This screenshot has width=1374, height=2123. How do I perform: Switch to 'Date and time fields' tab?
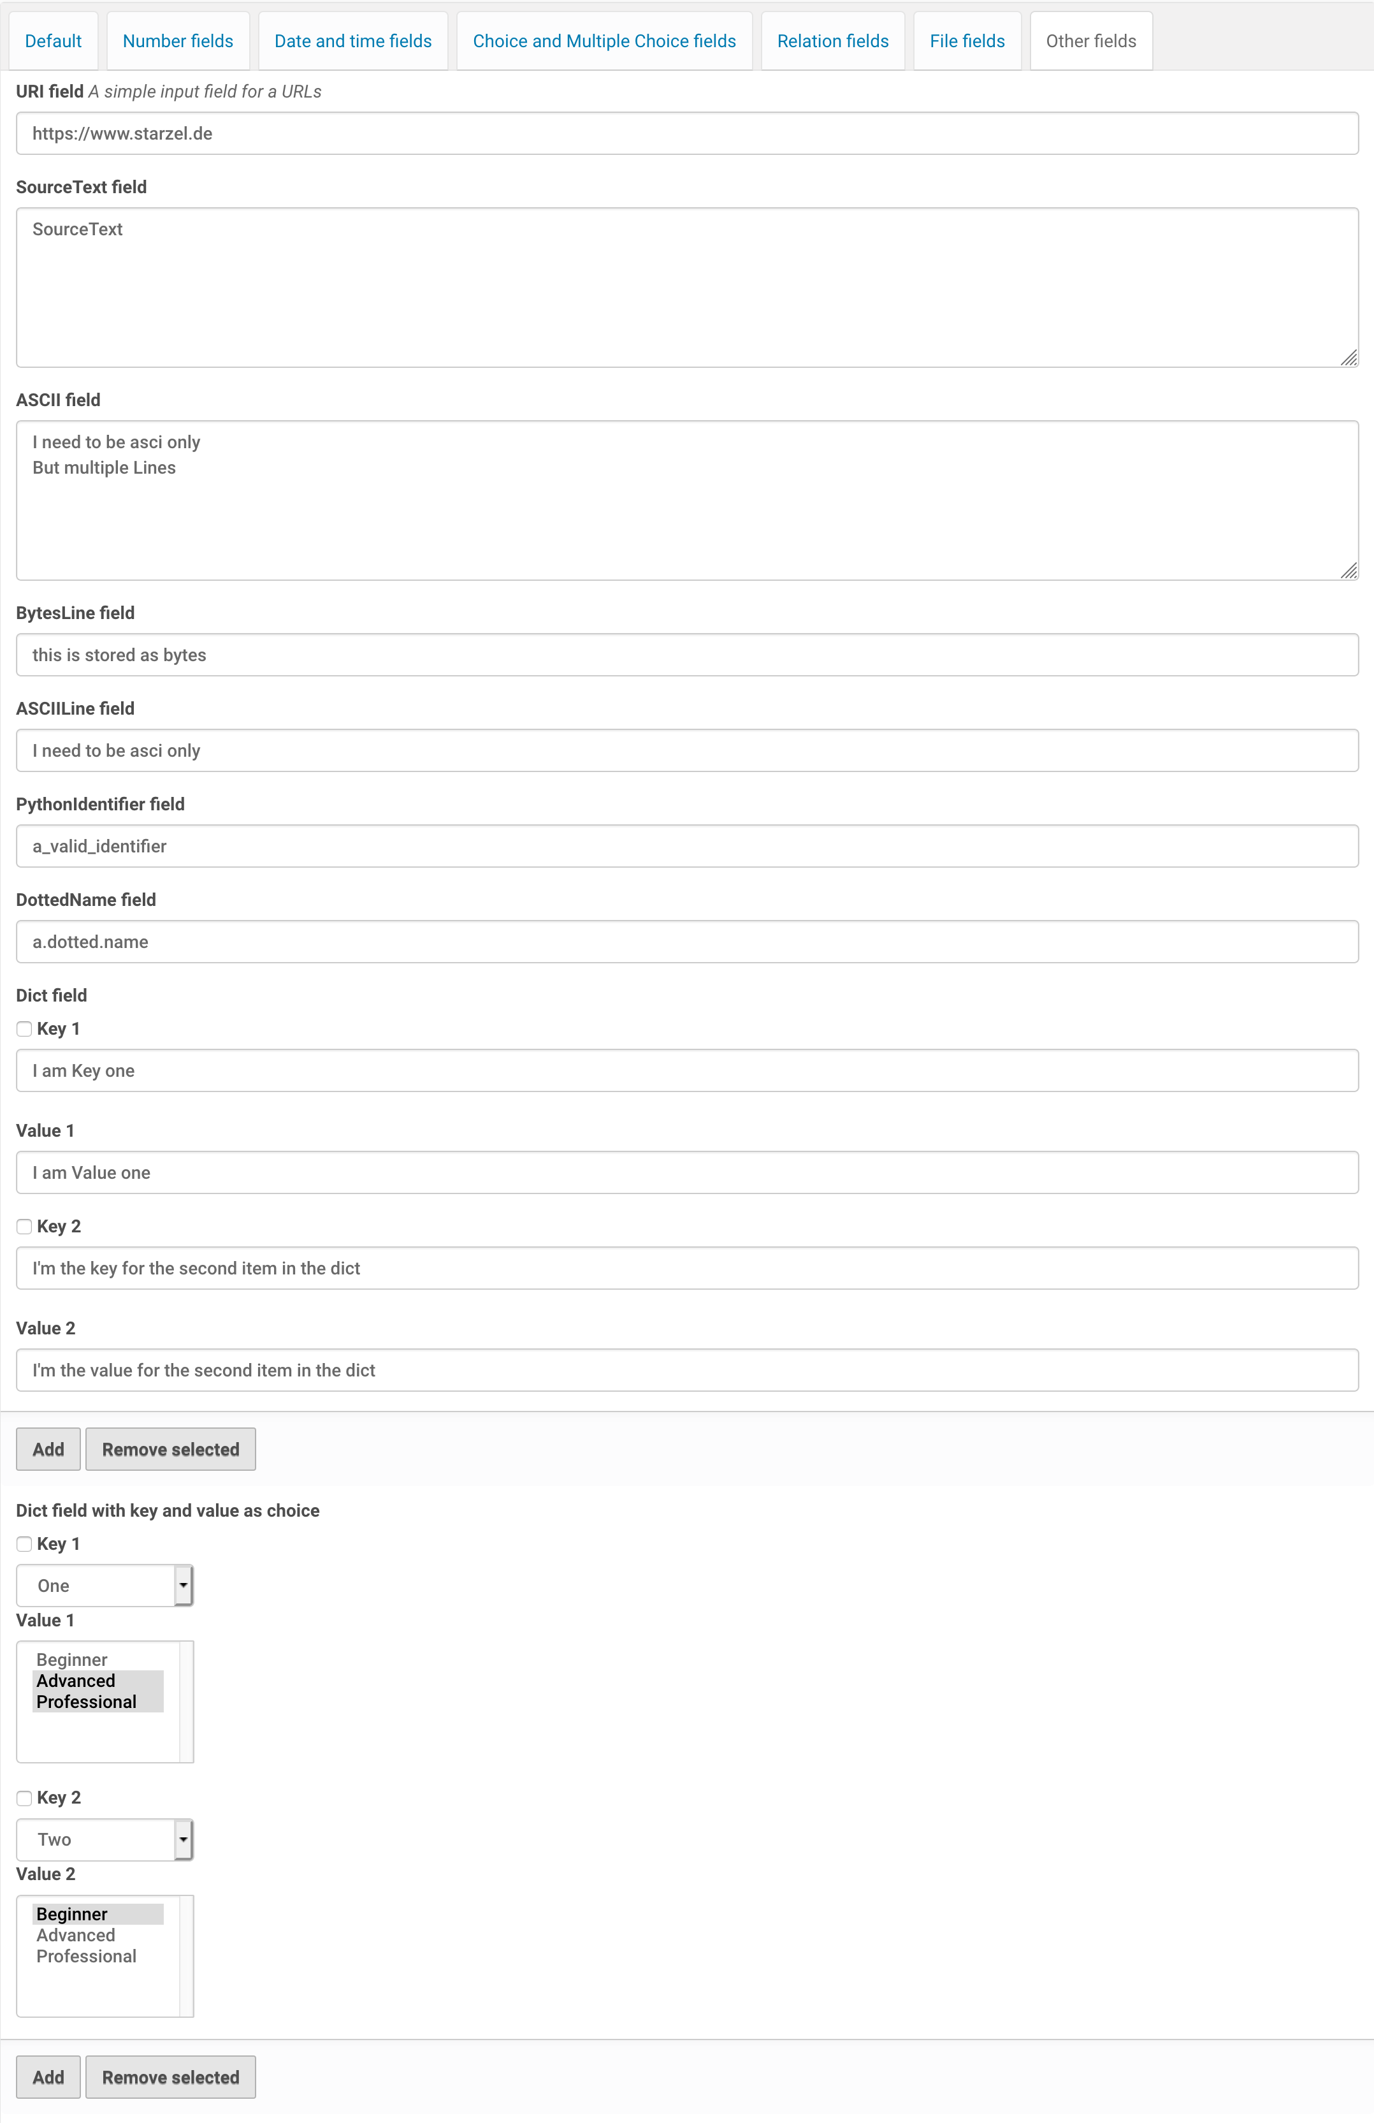pos(353,40)
